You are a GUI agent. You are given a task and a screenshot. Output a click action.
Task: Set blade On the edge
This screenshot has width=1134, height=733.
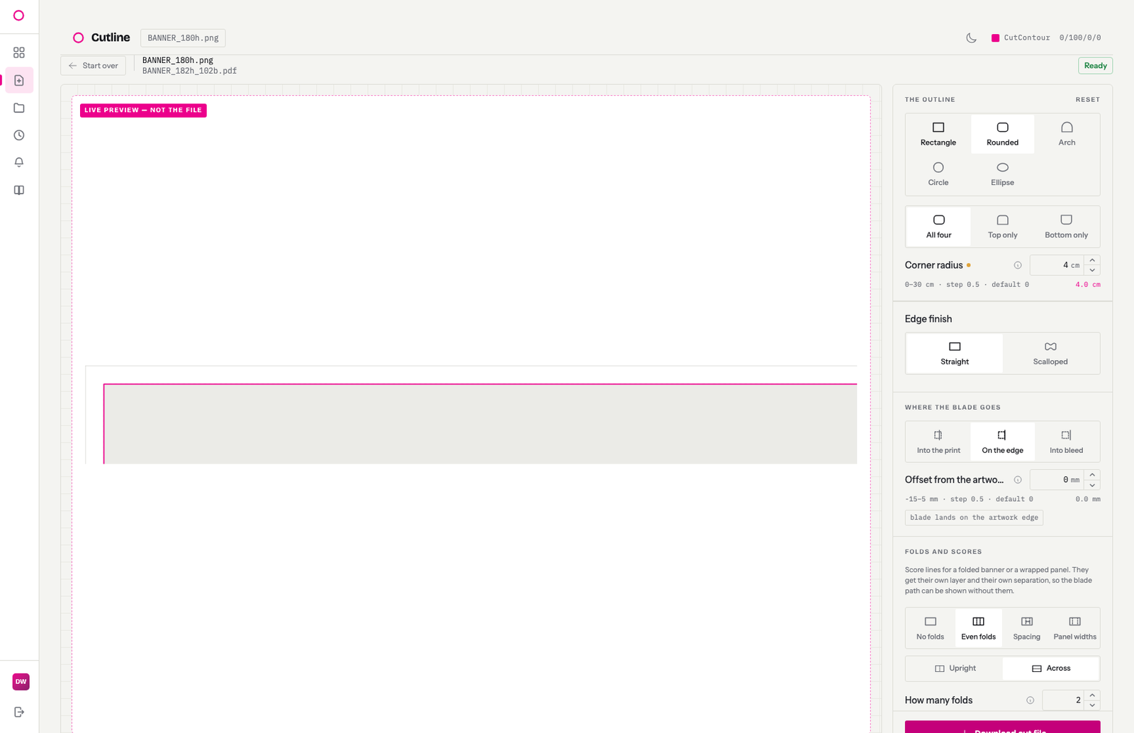coord(1002,442)
